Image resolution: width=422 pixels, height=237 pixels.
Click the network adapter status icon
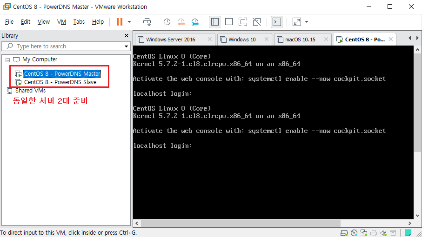(364, 233)
